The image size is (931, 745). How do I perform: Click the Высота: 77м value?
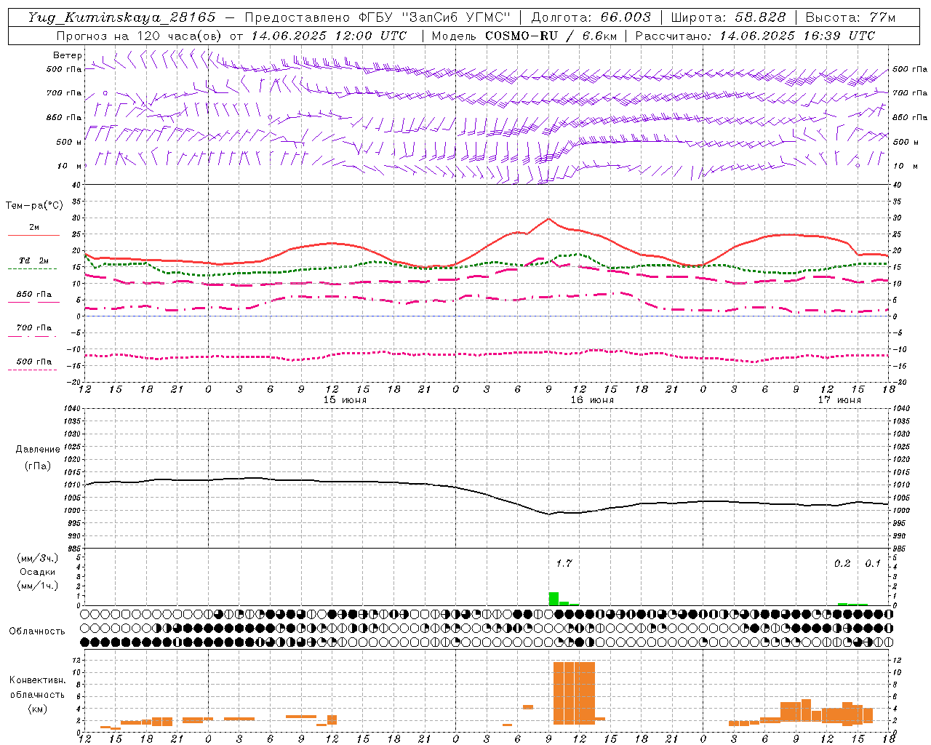pyautogui.click(x=850, y=17)
